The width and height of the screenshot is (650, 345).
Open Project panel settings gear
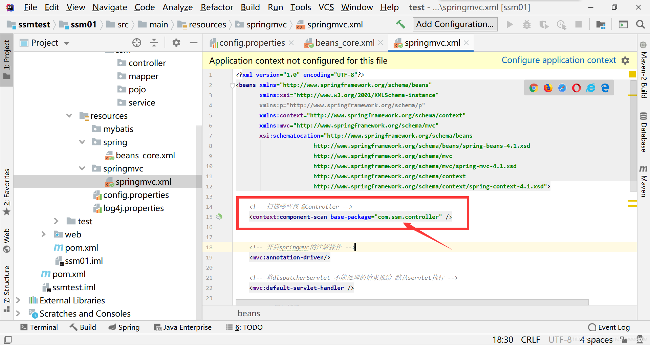(x=176, y=43)
